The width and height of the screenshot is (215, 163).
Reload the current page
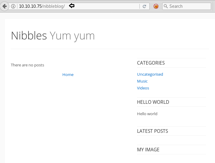click(x=145, y=6)
